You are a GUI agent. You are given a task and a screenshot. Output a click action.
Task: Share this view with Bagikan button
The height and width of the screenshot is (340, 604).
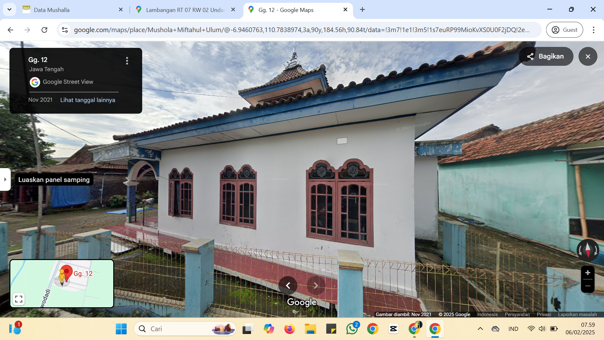pos(546,56)
